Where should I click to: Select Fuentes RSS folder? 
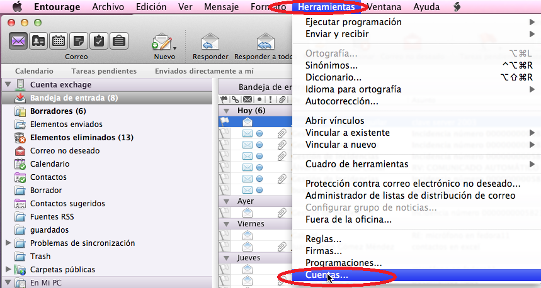point(52,217)
